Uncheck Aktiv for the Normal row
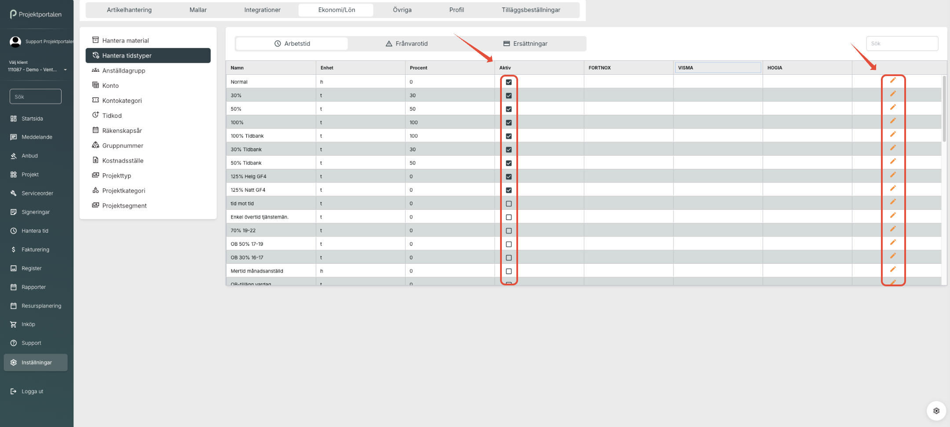 coord(509,82)
